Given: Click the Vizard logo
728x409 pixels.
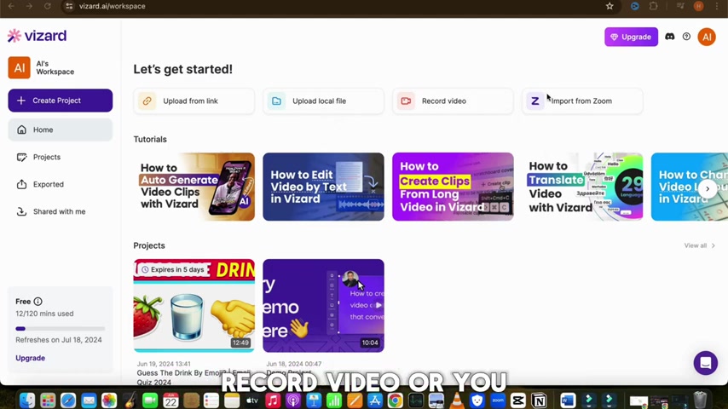Looking at the screenshot, I should 38,36.
